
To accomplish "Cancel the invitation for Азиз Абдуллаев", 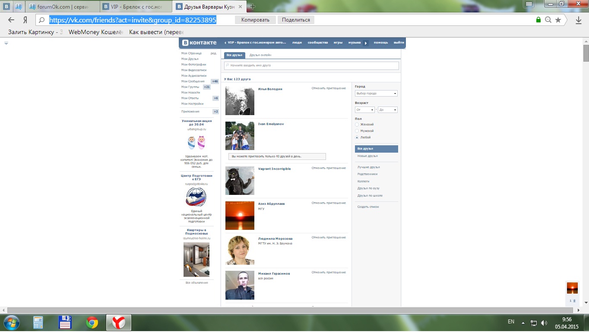I will [329, 203].
